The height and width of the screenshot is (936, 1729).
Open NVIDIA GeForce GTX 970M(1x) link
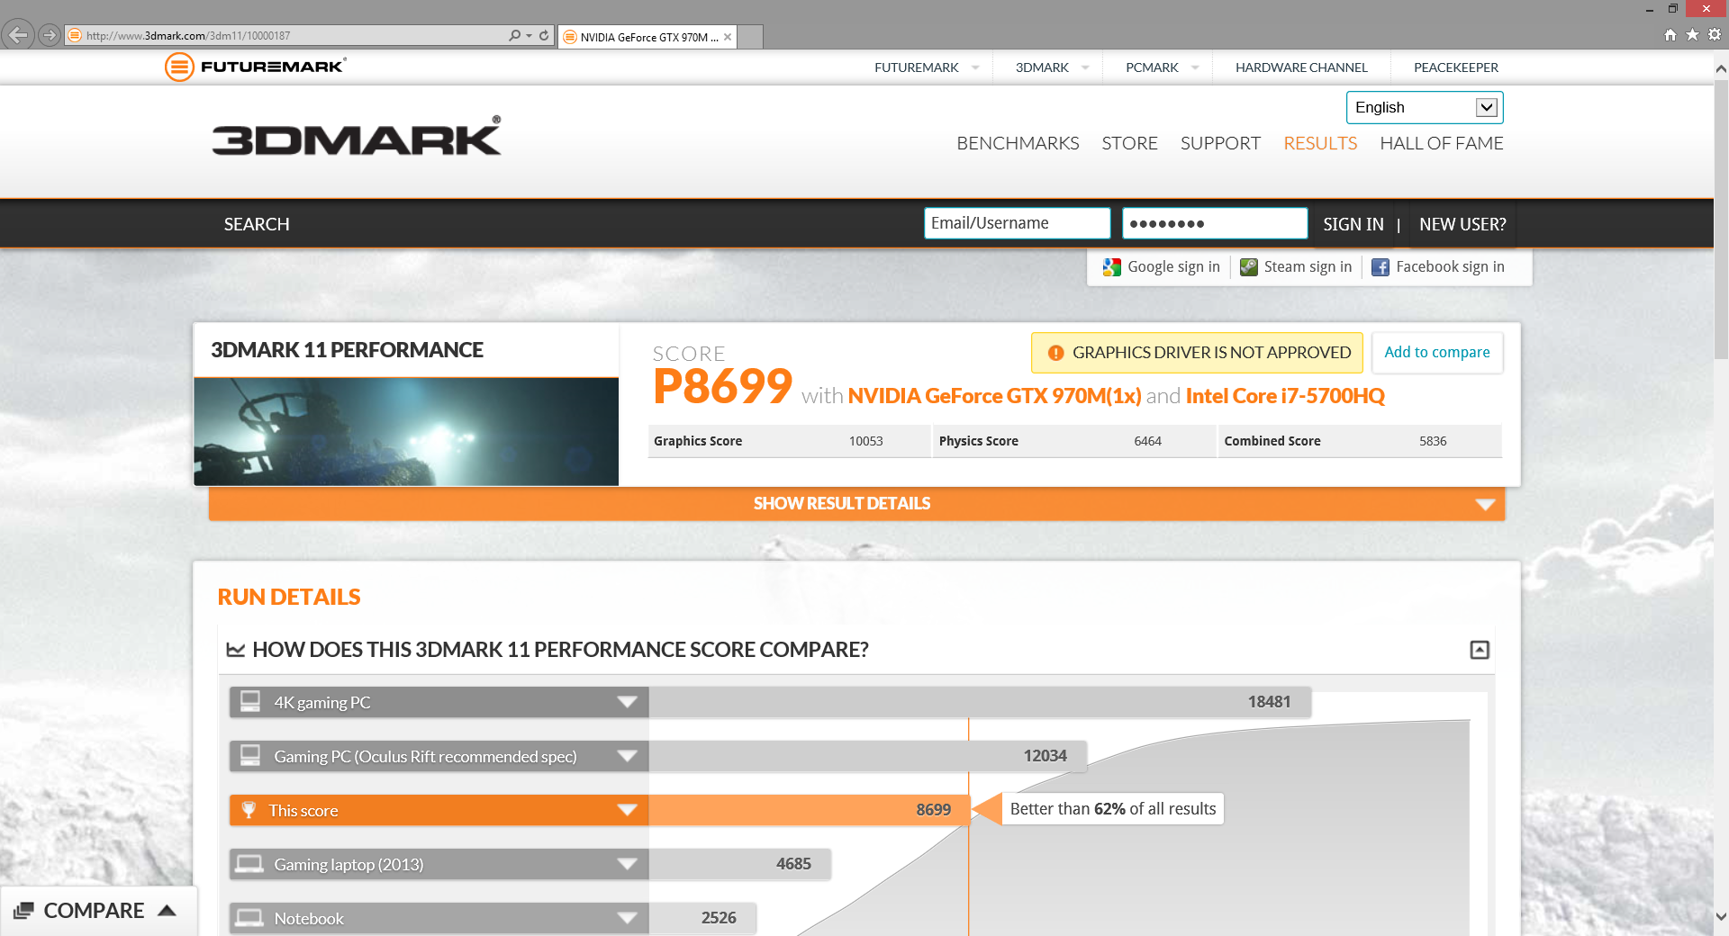(994, 396)
